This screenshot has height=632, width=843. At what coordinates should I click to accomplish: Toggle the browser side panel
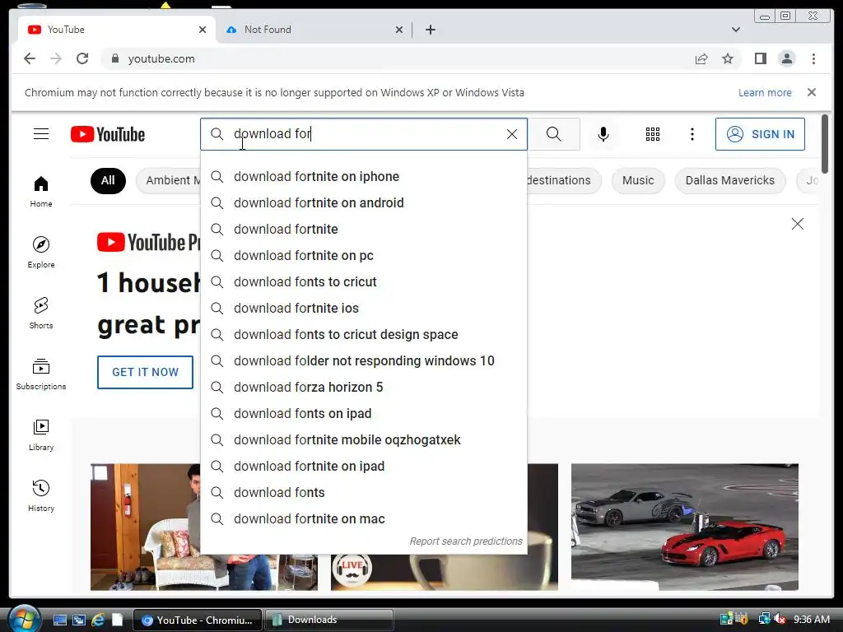coord(760,58)
